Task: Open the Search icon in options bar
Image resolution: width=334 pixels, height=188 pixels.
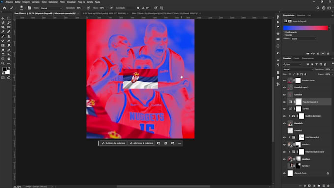Action: [x=318, y=8]
